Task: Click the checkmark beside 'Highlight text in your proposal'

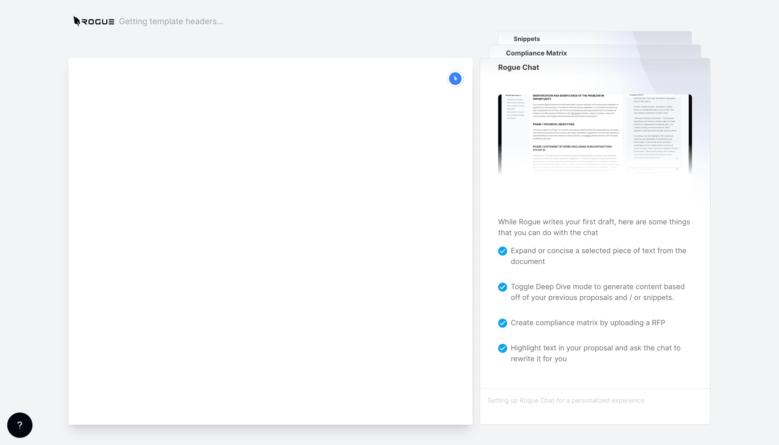Action: [503, 349]
